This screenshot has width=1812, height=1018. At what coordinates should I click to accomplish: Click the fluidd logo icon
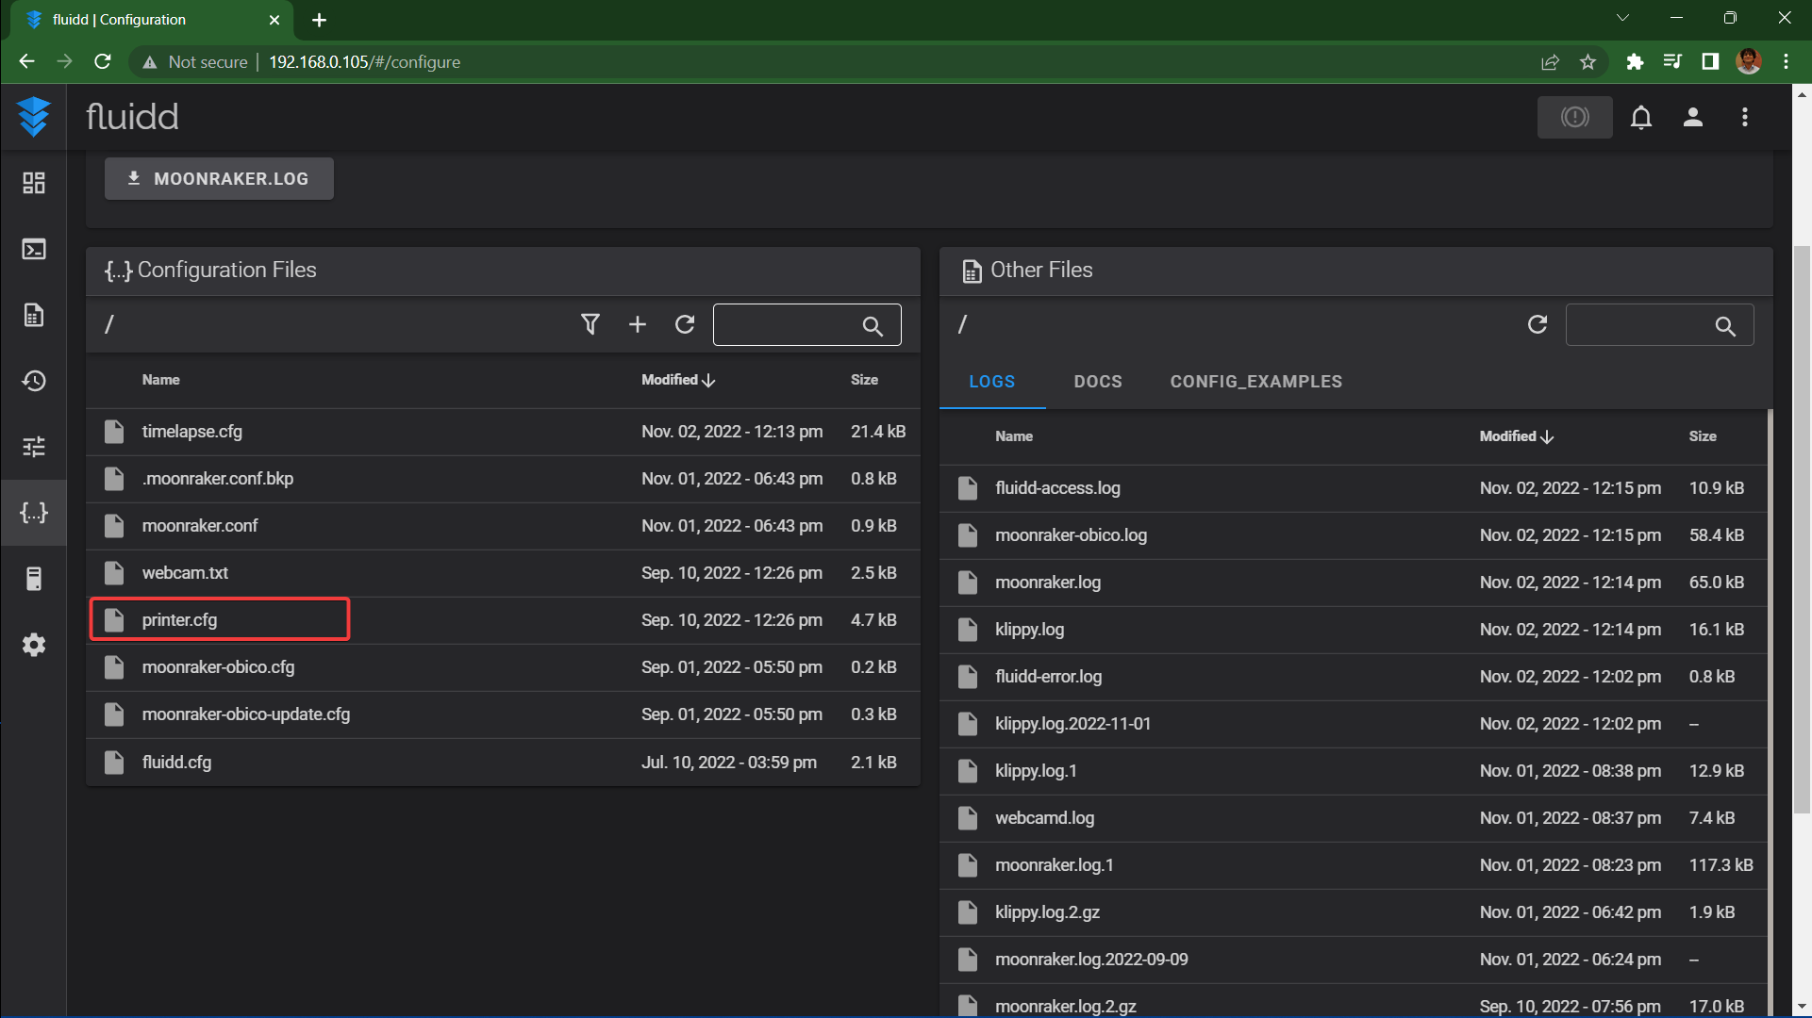(x=34, y=117)
